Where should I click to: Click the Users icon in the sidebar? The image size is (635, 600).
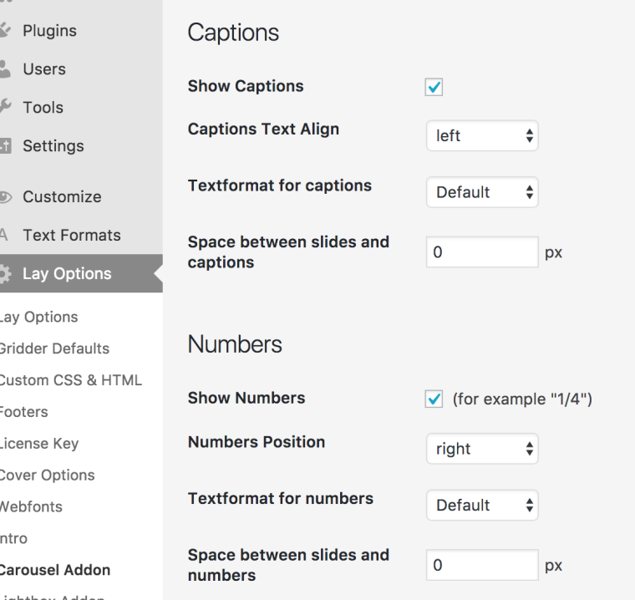(x=5, y=69)
